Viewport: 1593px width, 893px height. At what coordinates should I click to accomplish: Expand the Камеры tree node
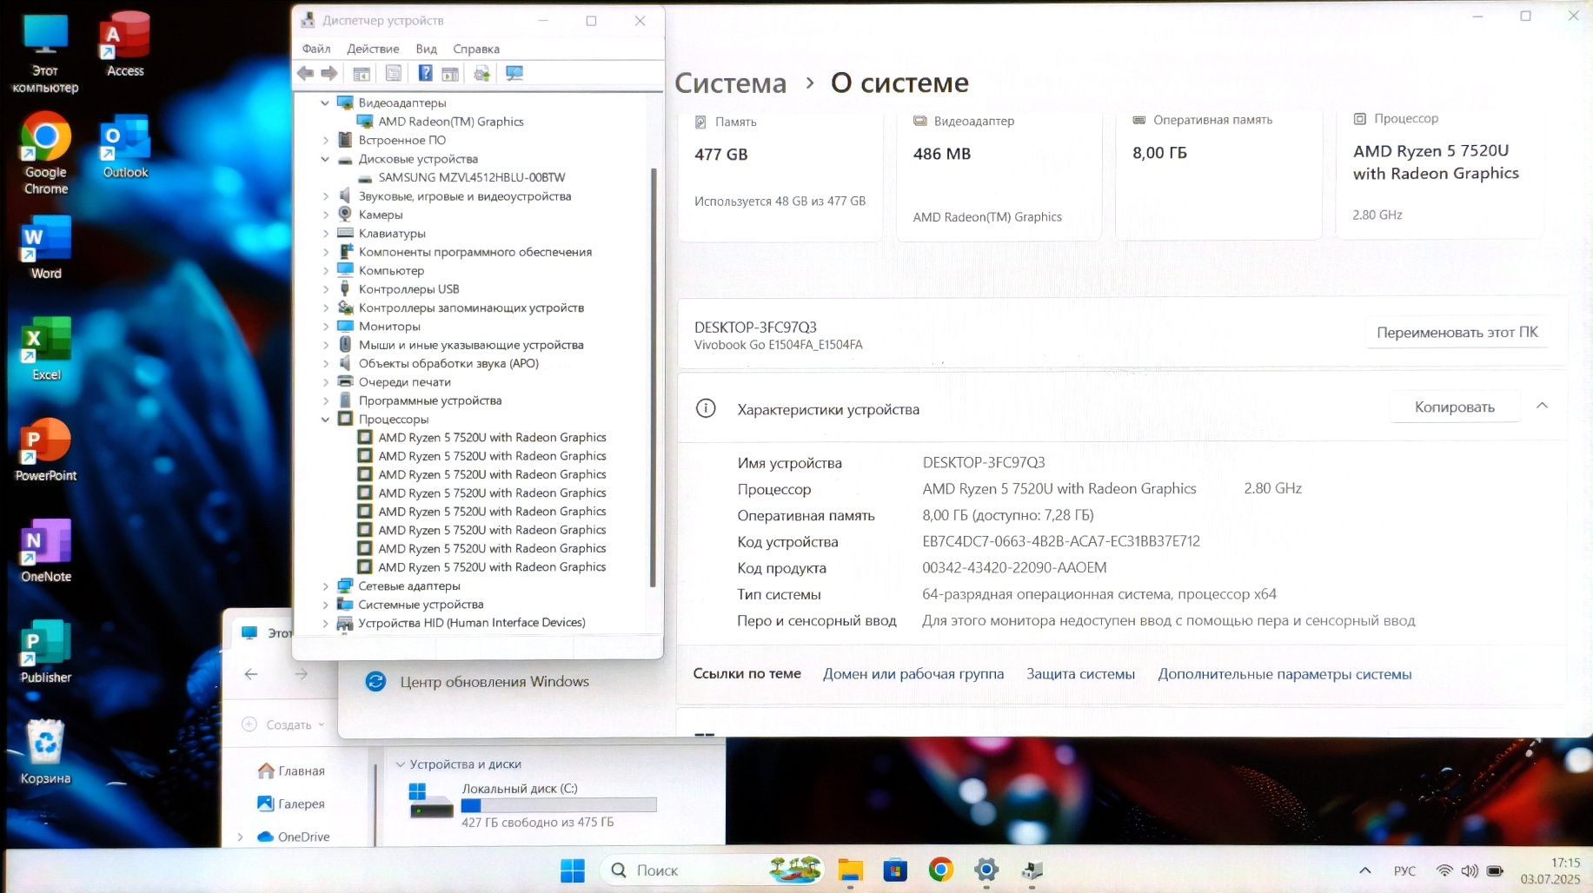(325, 215)
